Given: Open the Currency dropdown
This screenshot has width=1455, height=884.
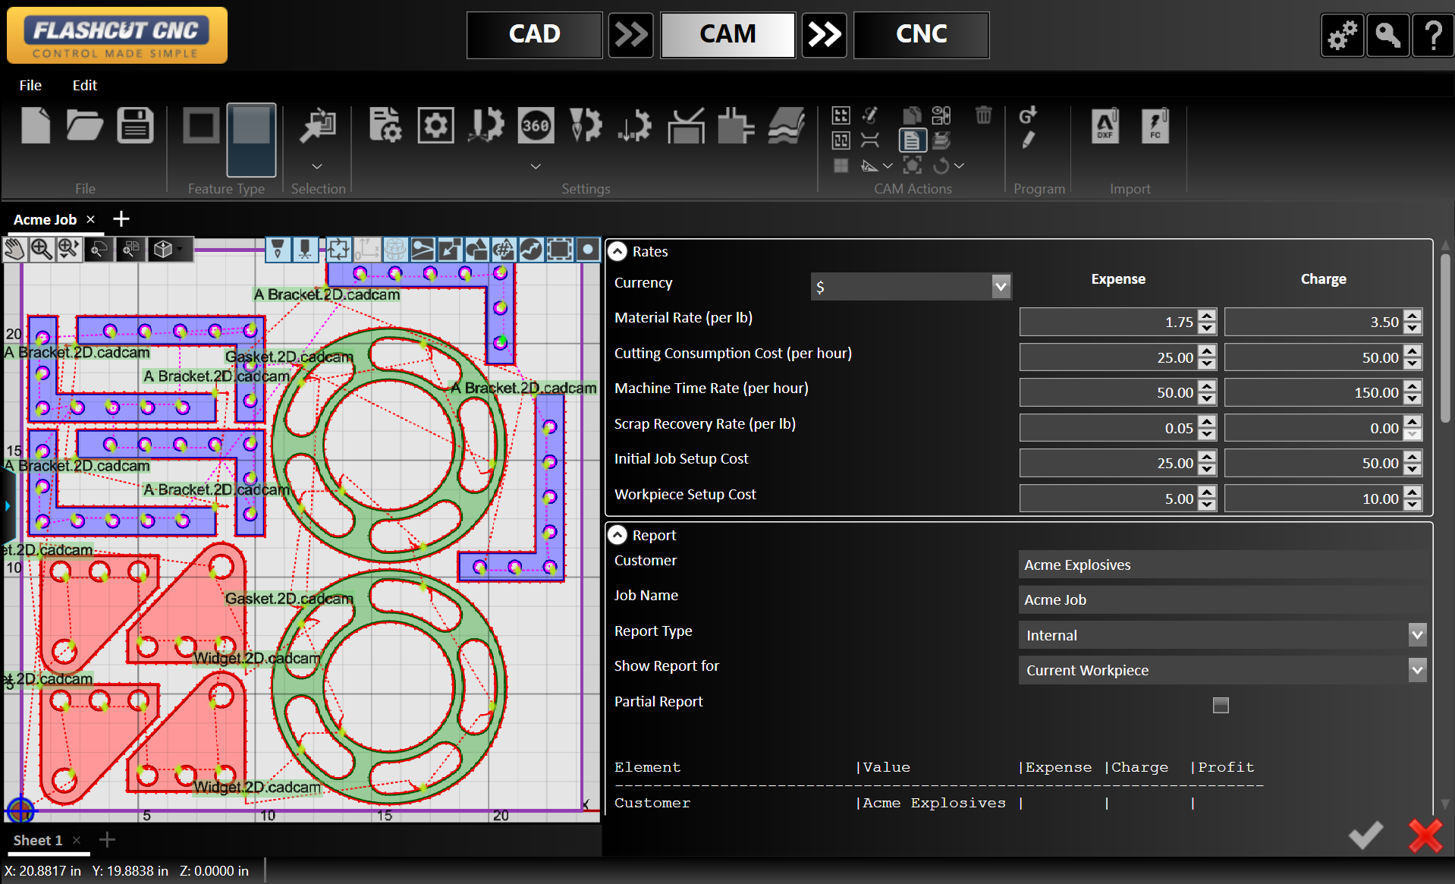Looking at the screenshot, I should click(x=1001, y=287).
